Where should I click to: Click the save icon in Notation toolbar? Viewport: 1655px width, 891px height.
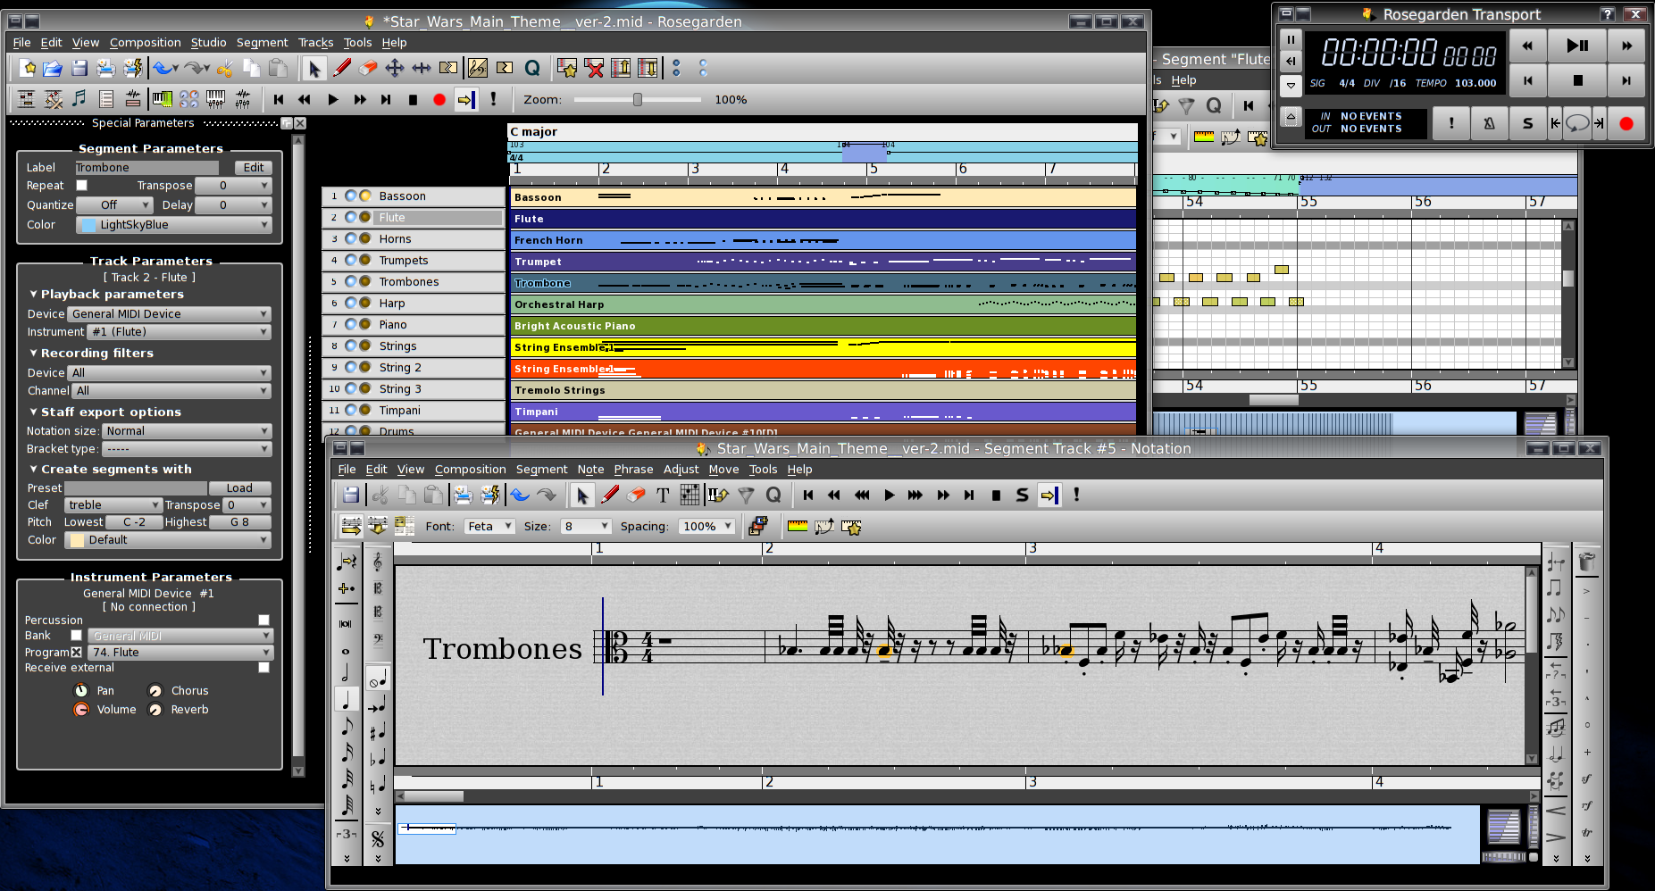click(x=351, y=495)
